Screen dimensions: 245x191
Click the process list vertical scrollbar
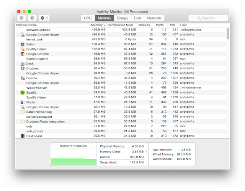[228, 34]
